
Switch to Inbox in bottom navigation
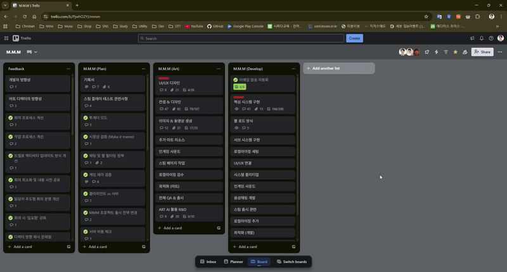(209, 262)
